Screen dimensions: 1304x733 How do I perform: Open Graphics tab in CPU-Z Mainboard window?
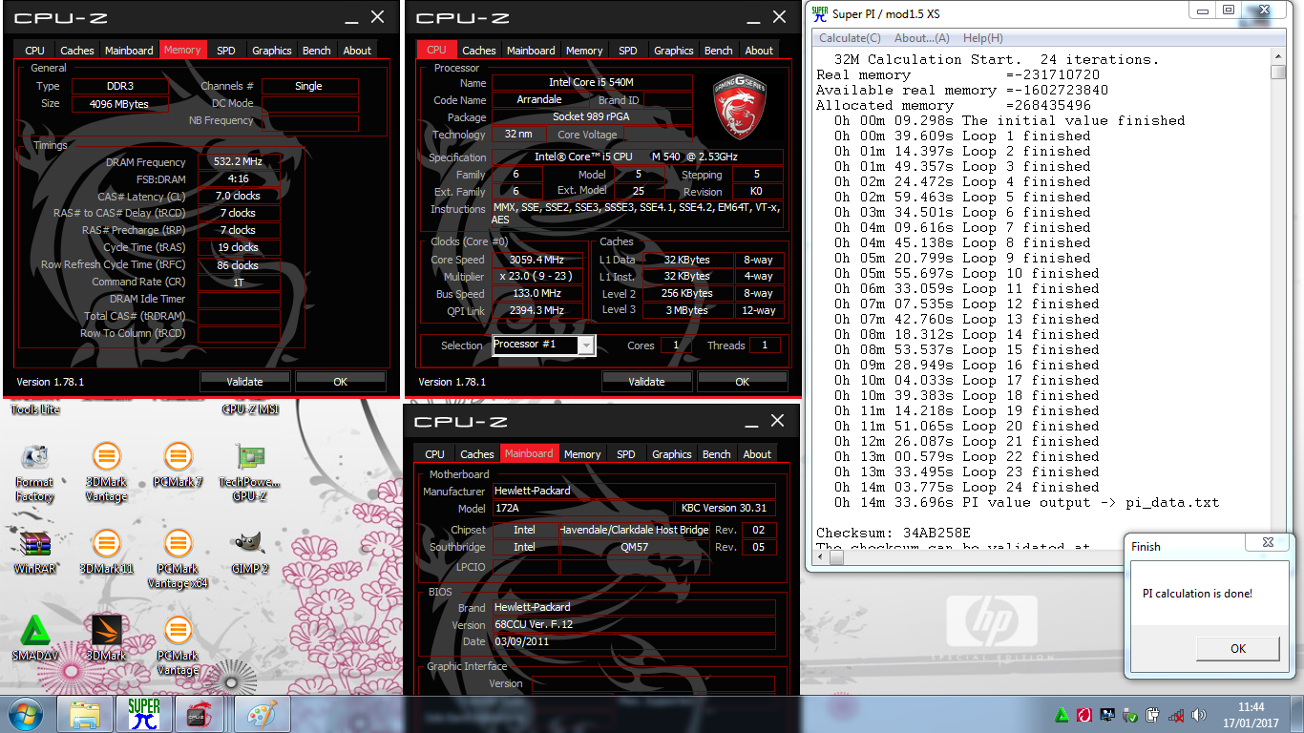click(671, 454)
